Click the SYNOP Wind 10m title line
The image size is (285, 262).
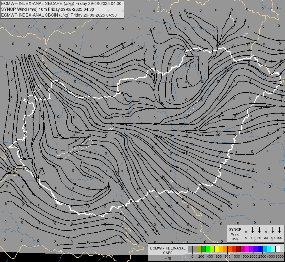[48, 9]
